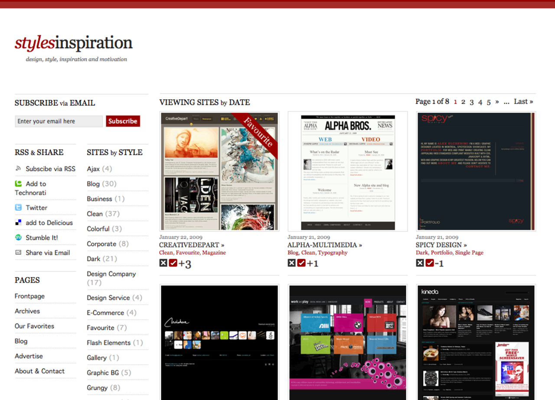Vote up Spicy Design with checkmark
This screenshot has height=400, width=555.
point(430,263)
